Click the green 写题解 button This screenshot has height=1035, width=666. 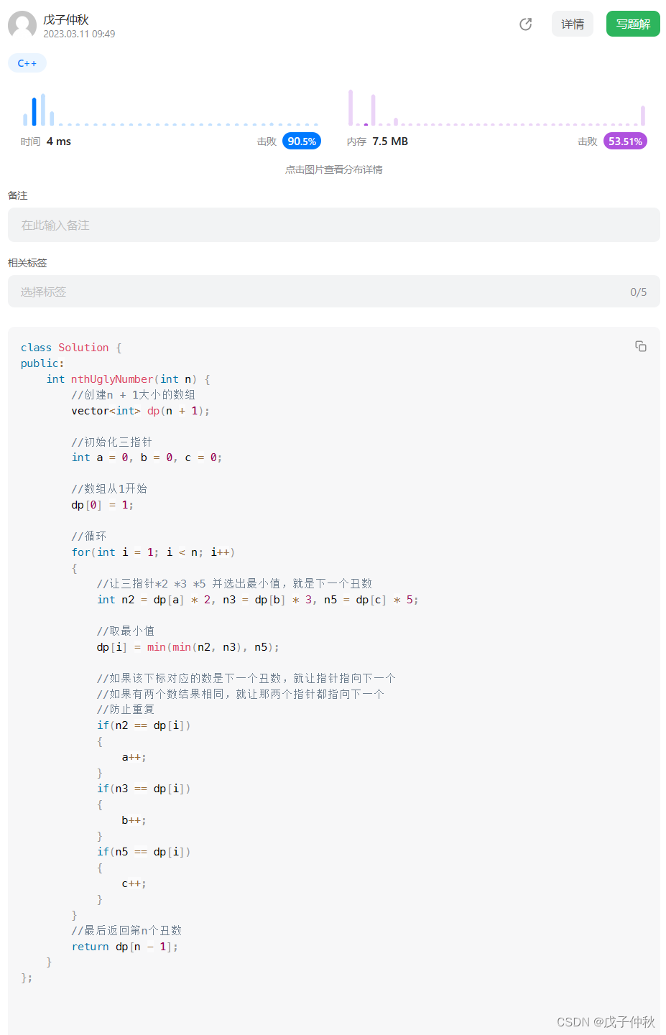(633, 24)
